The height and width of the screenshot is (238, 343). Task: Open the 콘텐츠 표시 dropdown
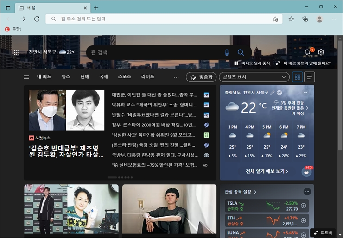tap(254, 77)
